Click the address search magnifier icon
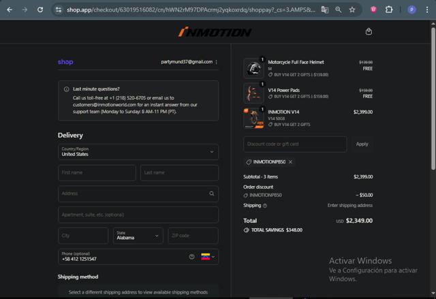 point(212,193)
